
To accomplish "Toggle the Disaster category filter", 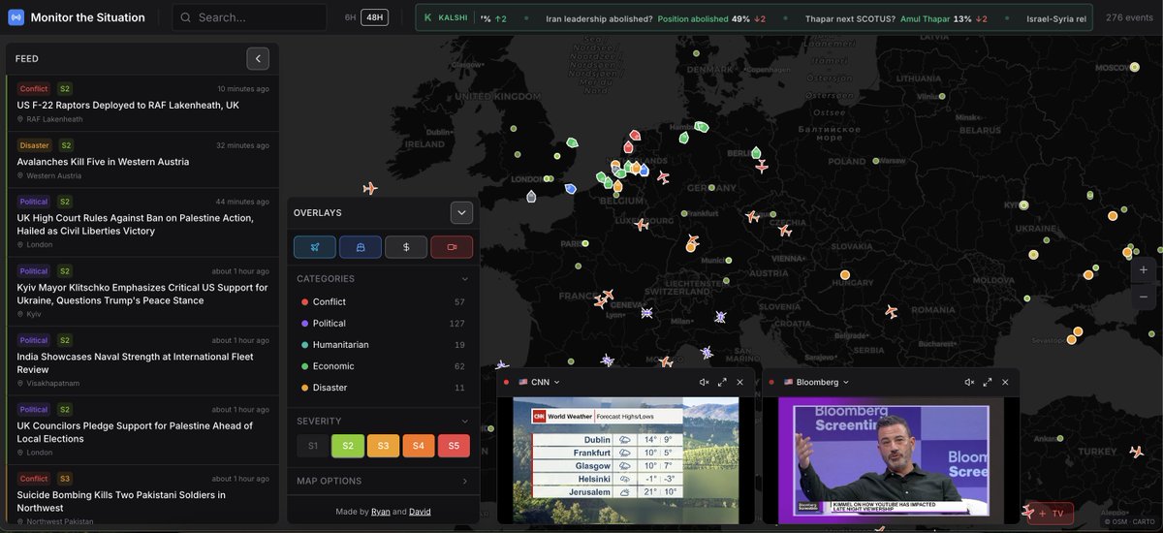I will [x=382, y=387].
